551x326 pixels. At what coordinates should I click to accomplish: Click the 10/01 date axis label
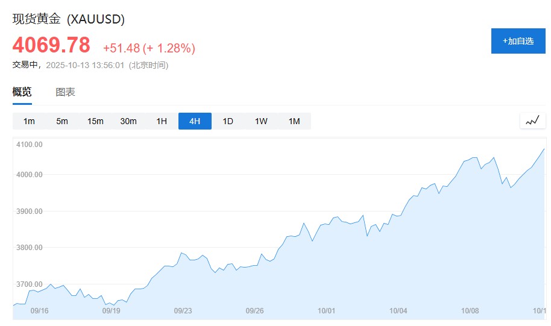point(326,311)
